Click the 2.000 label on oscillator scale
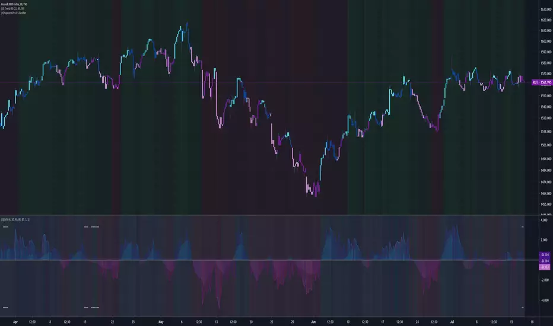The width and height of the screenshot is (553, 326). click(544, 240)
